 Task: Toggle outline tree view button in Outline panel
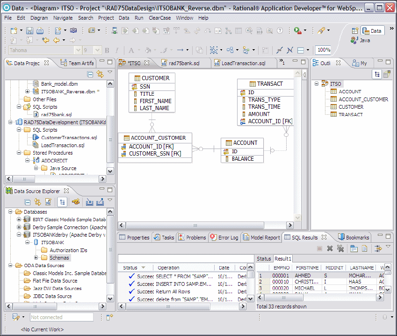coord(376,75)
